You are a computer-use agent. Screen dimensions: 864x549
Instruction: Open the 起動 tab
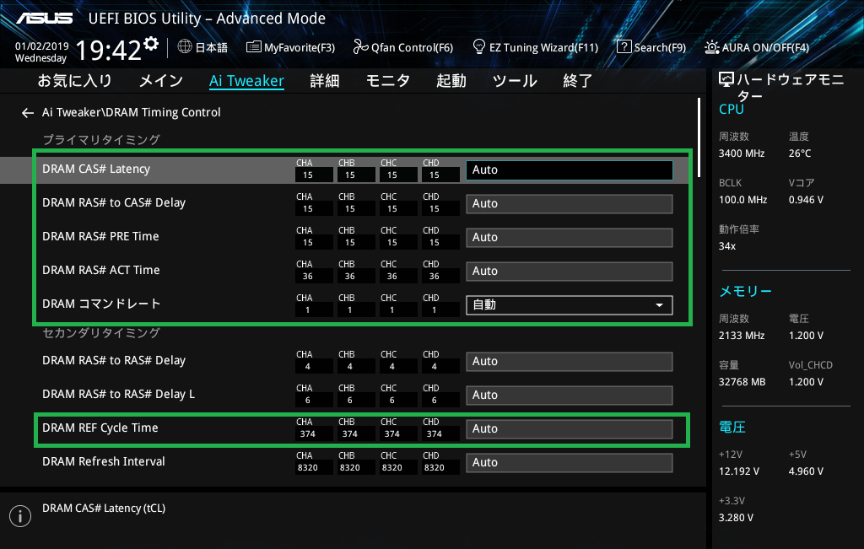click(x=451, y=81)
